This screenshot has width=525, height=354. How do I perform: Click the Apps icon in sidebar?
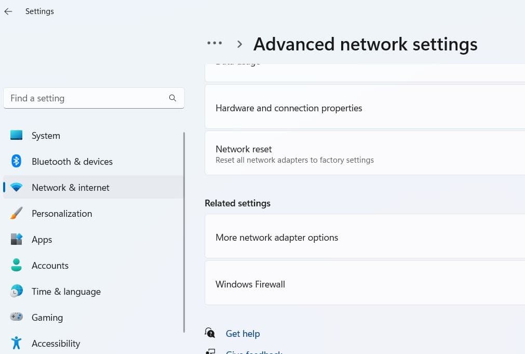pyautogui.click(x=17, y=239)
